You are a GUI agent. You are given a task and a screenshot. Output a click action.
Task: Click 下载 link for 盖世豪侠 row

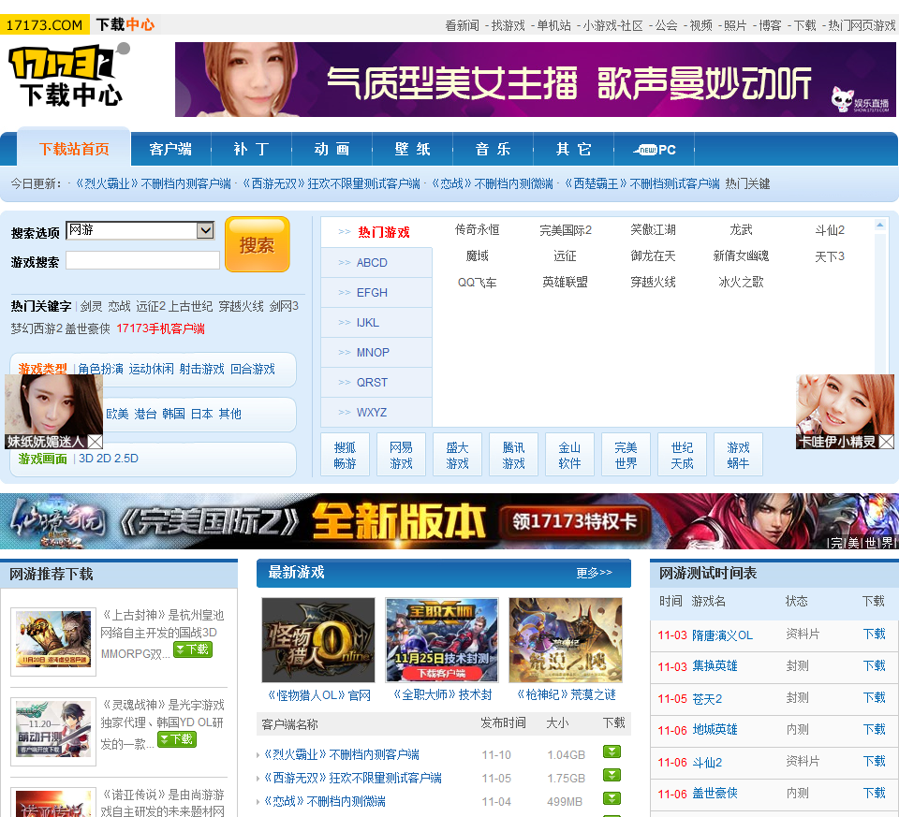point(875,793)
